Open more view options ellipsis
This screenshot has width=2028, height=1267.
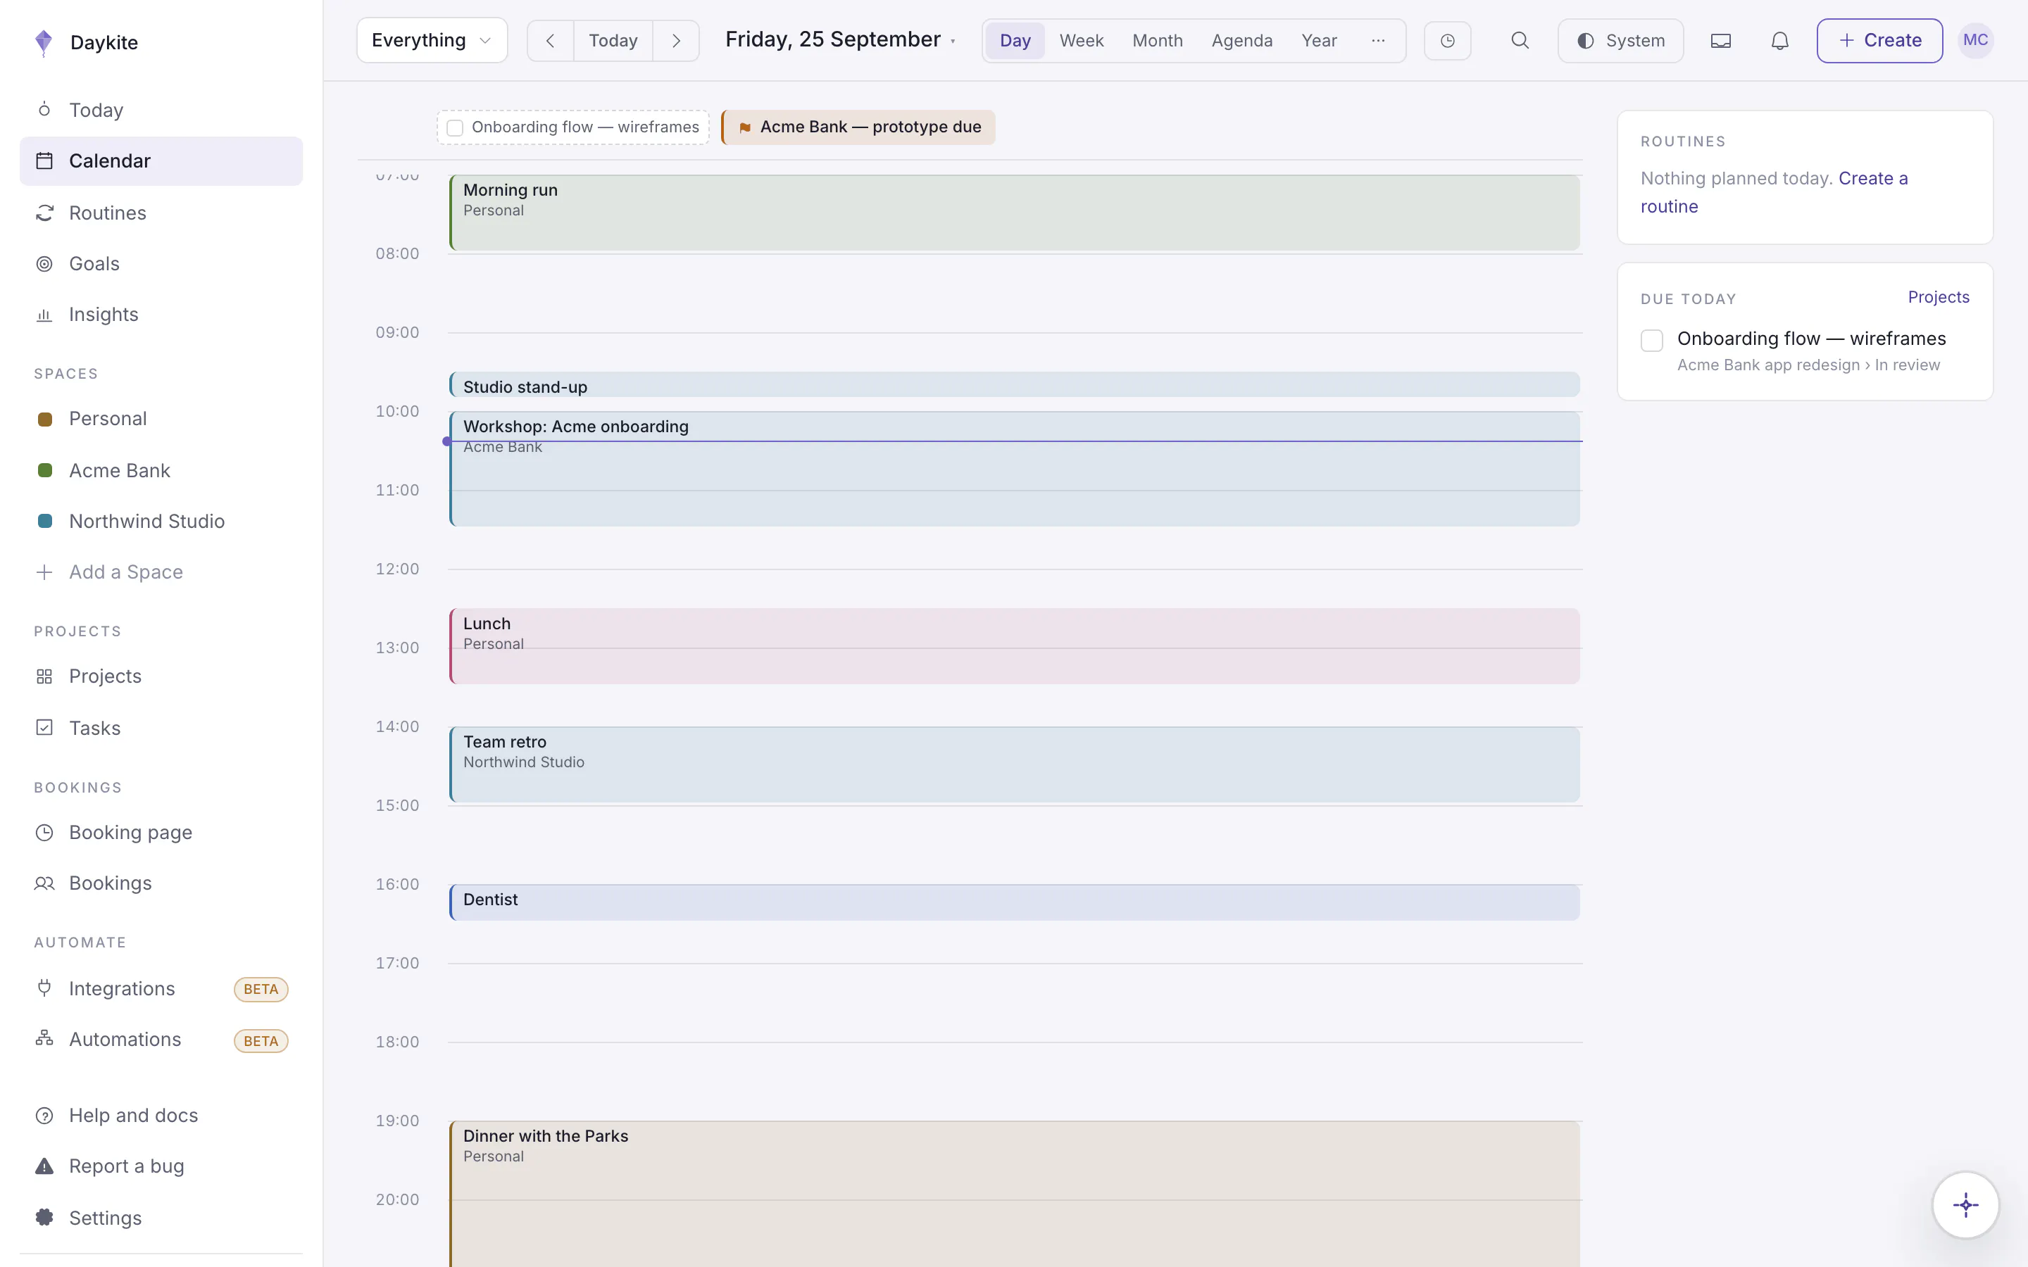[1377, 40]
